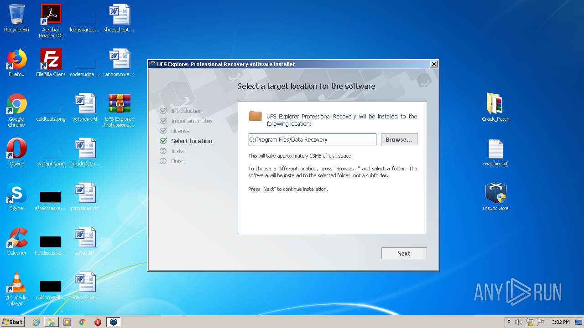Open the Windows Start menu
584x328 pixels.
tap(12, 322)
